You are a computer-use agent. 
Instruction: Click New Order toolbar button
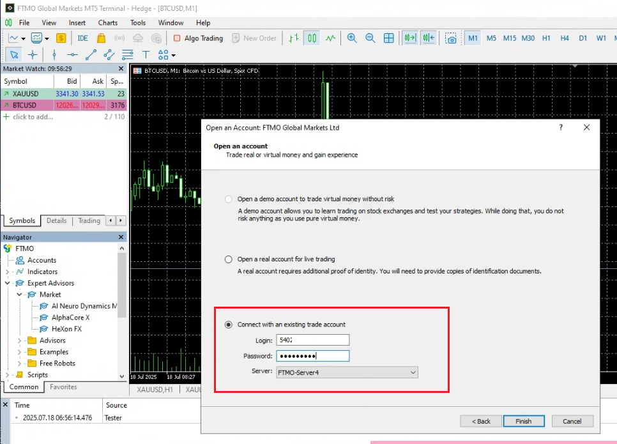tap(255, 38)
